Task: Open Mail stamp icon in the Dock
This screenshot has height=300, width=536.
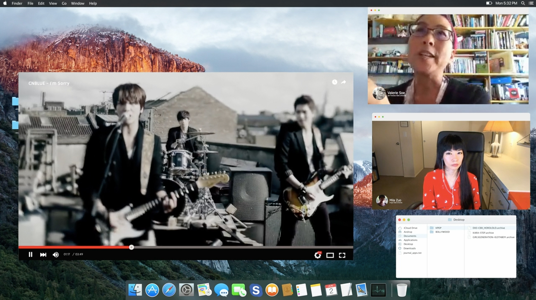Action: tap(361, 290)
